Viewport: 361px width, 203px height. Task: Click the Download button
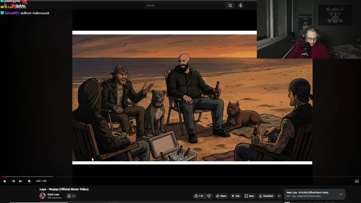[x=266, y=196]
